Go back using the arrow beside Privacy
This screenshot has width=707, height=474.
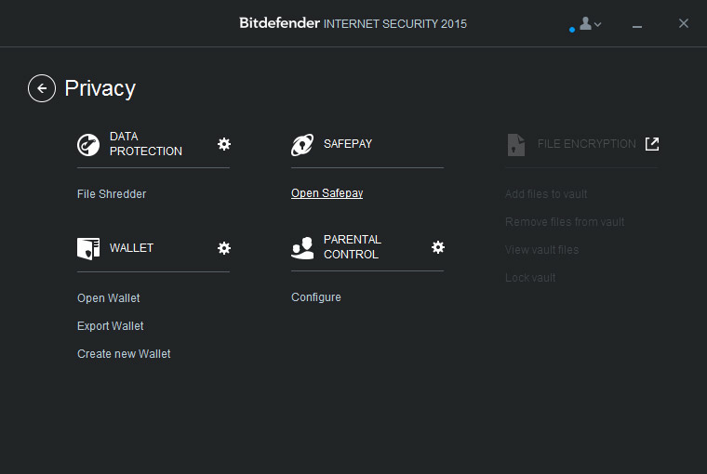pyautogui.click(x=42, y=88)
